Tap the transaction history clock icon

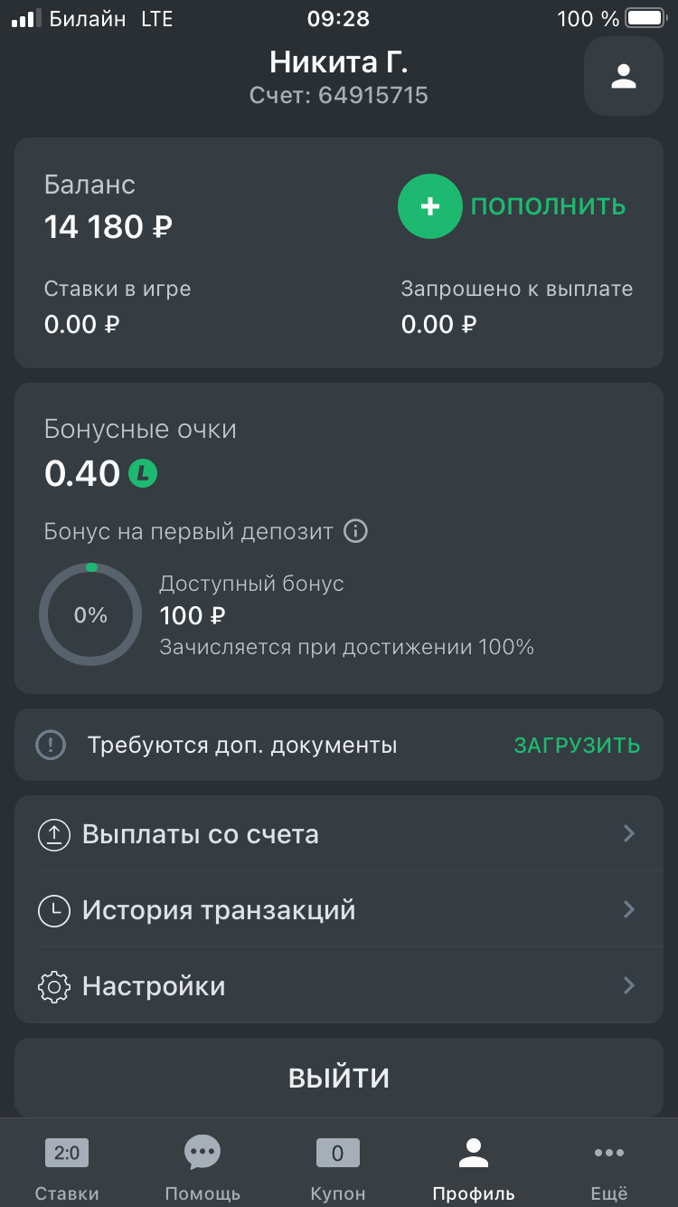pos(54,910)
